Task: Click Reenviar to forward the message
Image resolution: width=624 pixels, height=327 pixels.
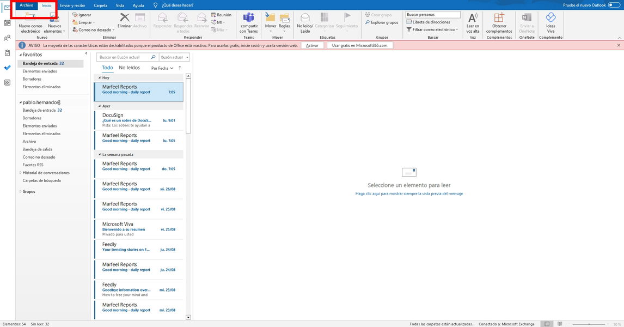Action: [x=202, y=21]
